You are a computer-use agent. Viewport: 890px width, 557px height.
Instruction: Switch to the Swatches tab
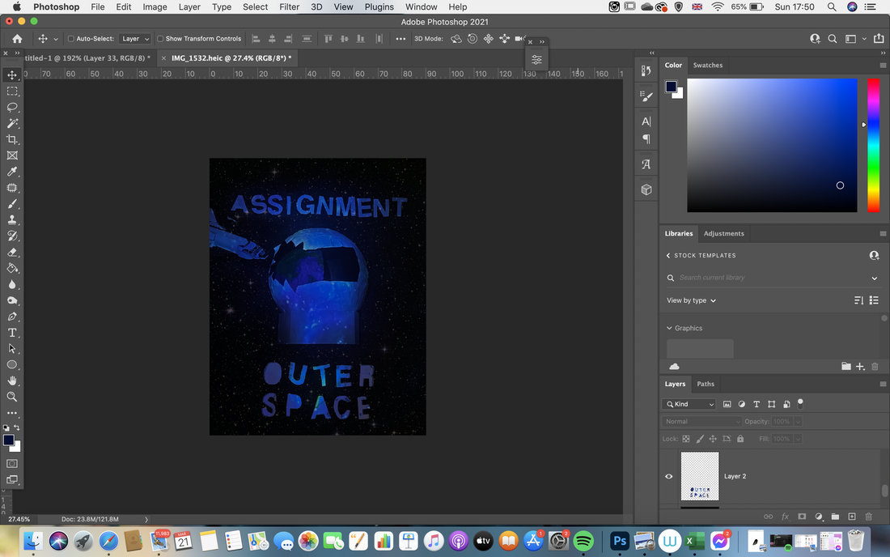pos(708,66)
